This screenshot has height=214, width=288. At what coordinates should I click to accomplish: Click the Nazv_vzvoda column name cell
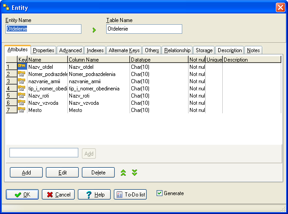tap(99, 103)
